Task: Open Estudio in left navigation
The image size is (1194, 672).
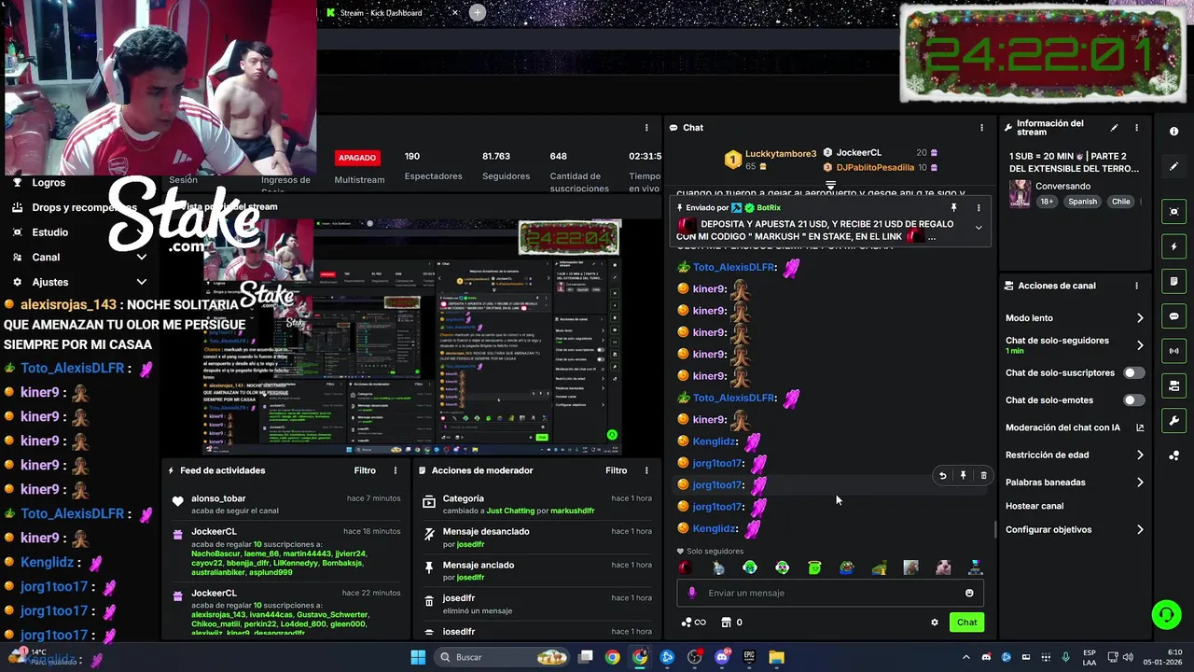Action: (x=50, y=231)
